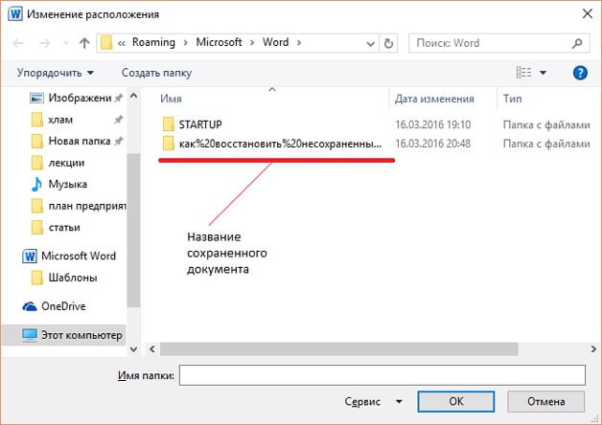Click the sidebar vertical scrollbar thumb
Image resolution: width=602 pixels, height=425 pixels.
[x=133, y=230]
